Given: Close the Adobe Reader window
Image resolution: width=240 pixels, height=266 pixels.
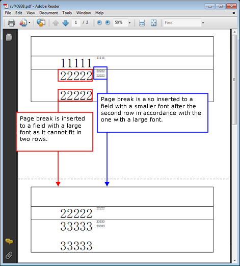Looking at the screenshot, I should tap(231, 7).
